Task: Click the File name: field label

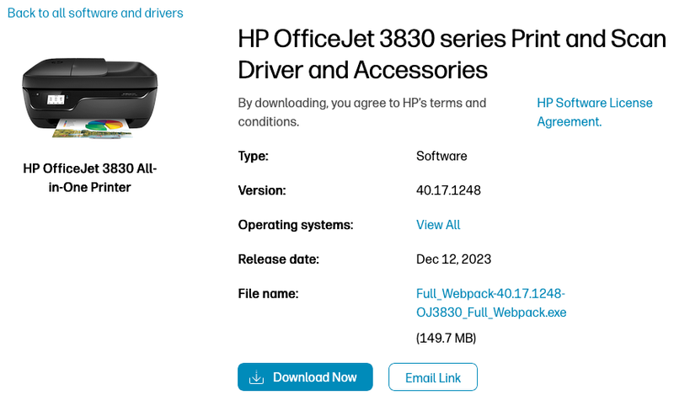Action: (269, 293)
